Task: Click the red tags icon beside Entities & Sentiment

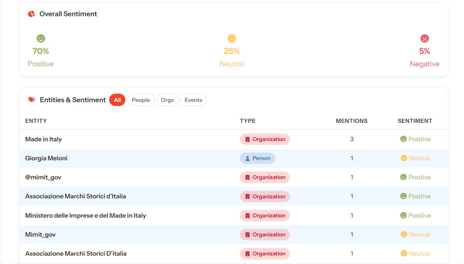Action: click(32, 100)
